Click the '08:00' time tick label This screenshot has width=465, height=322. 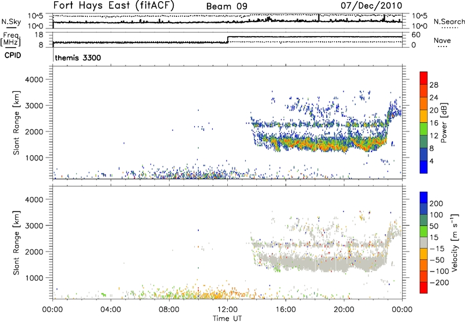point(169,310)
